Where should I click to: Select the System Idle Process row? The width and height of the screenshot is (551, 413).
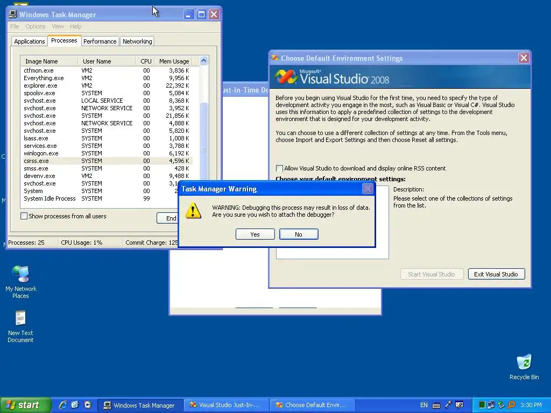pos(100,198)
